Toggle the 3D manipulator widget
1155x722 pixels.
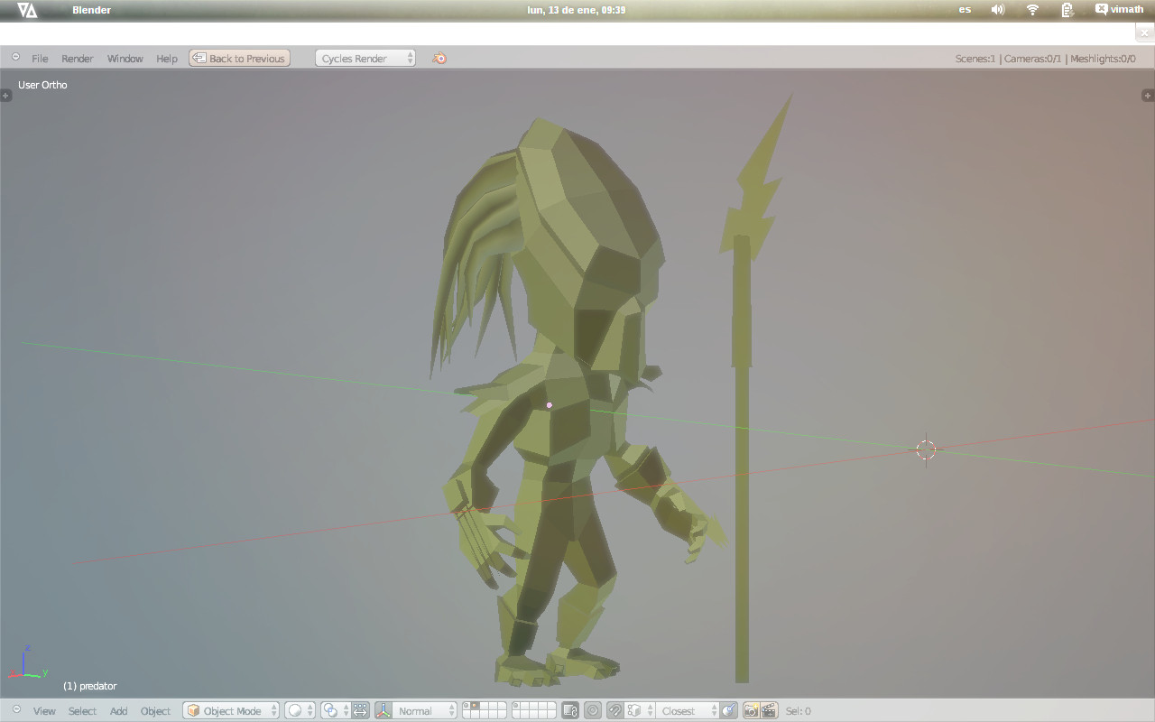coord(383,711)
